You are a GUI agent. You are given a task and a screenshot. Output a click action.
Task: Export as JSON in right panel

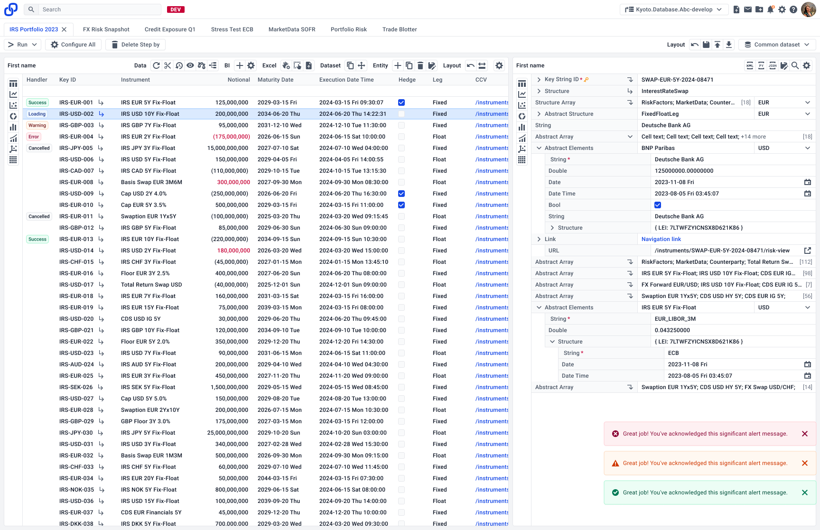pyautogui.click(x=773, y=65)
